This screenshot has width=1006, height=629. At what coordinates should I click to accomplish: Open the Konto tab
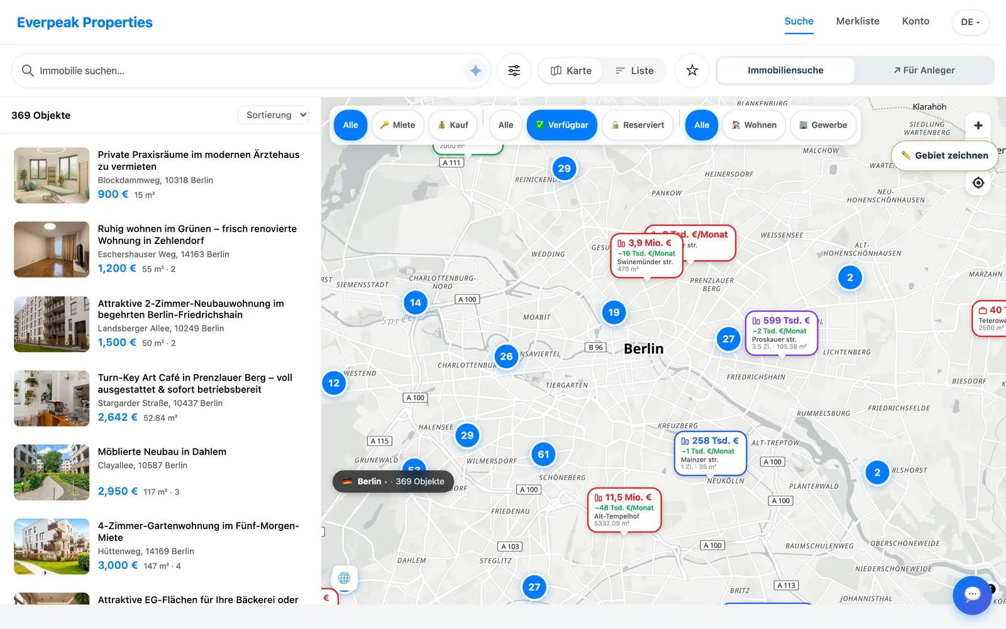coord(915,21)
